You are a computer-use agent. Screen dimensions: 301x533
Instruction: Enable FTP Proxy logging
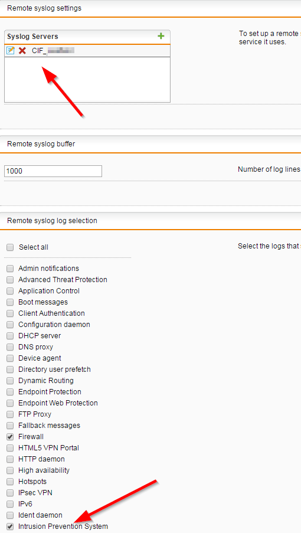coord(10,414)
